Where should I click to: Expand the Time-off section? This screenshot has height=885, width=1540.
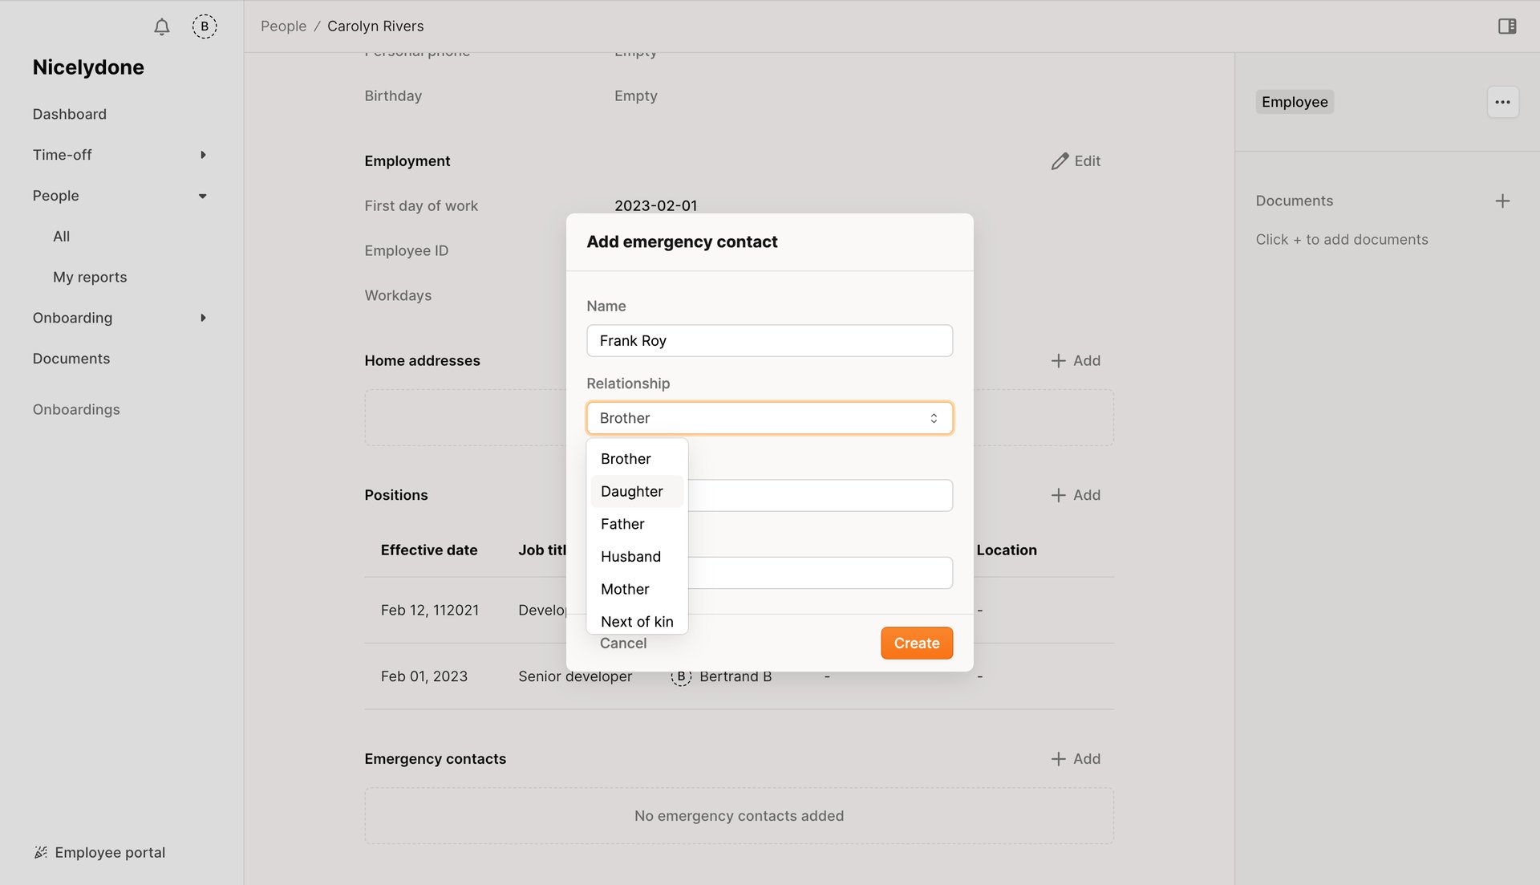pos(202,155)
